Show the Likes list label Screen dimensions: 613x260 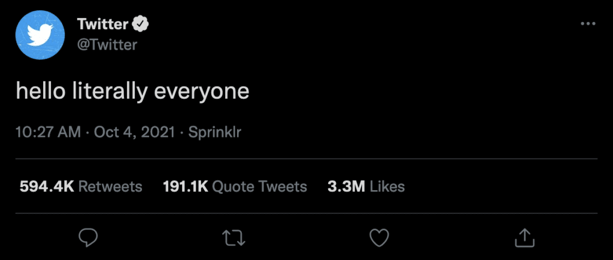tap(387, 186)
